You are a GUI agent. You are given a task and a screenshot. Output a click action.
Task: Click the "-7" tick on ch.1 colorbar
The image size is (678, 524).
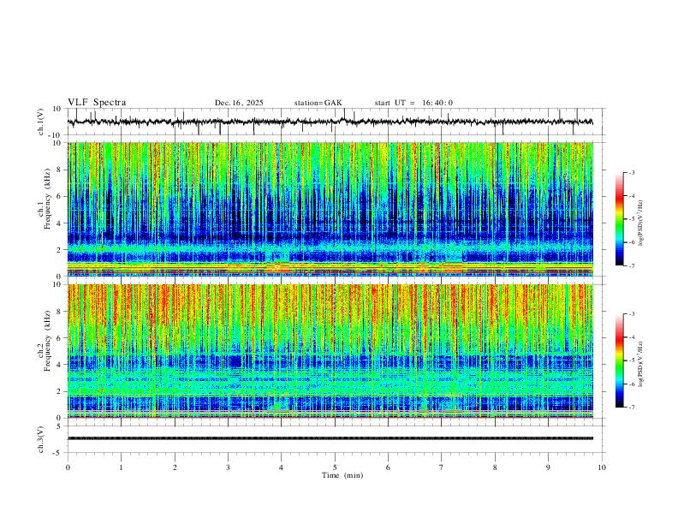[632, 265]
